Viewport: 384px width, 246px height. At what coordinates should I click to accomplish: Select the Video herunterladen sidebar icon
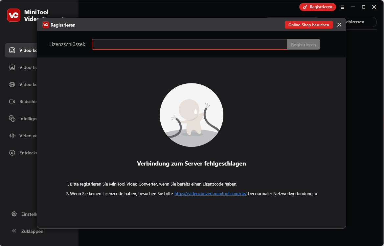12,67
